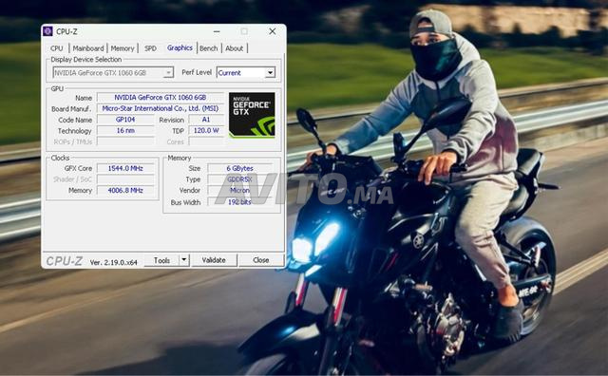608x376 pixels.
Task: Click the Ver. 2.19.0.x64 version text
Action: pyautogui.click(x=113, y=262)
